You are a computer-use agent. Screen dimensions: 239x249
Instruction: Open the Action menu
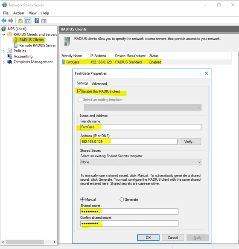coord(19,13)
